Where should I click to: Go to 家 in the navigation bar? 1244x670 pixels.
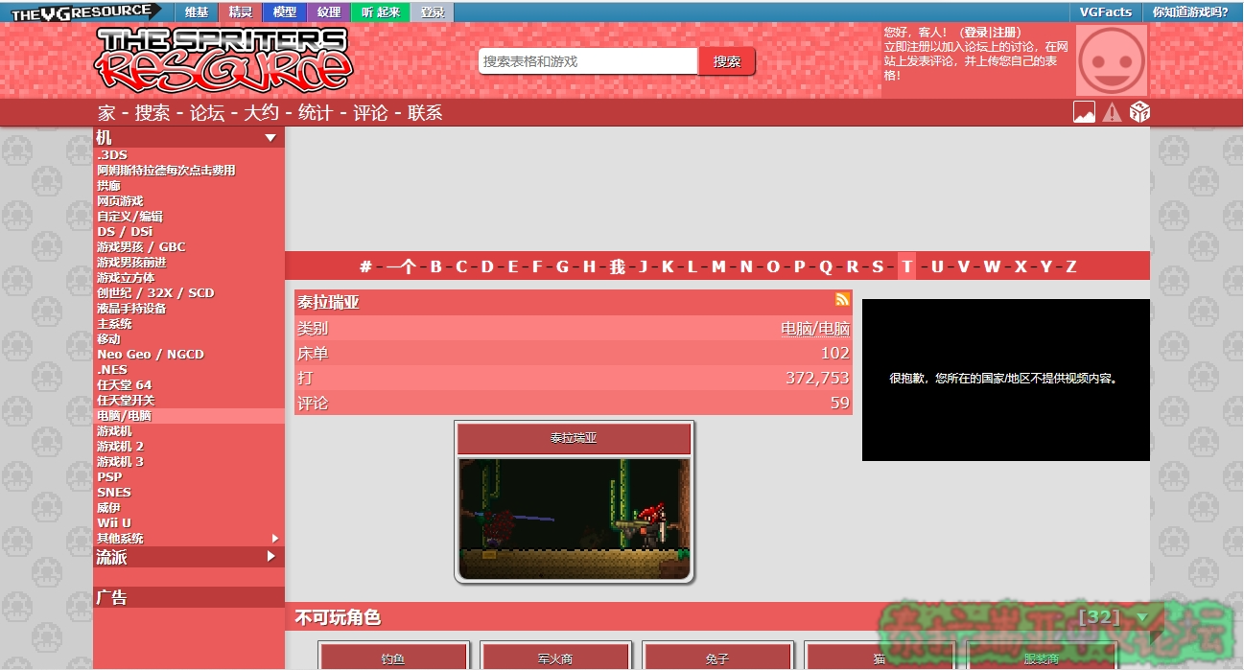(x=106, y=112)
